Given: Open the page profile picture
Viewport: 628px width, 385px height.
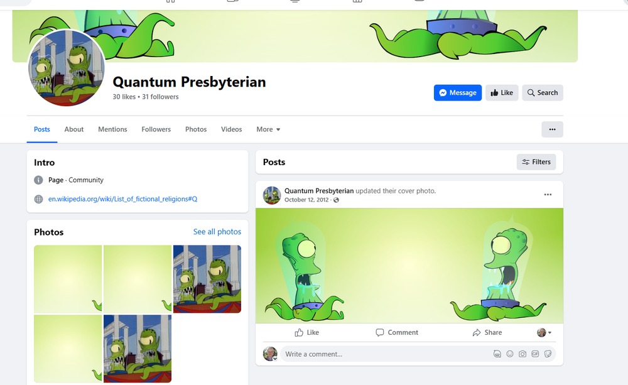Looking at the screenshot, I should tap(67, 68).
